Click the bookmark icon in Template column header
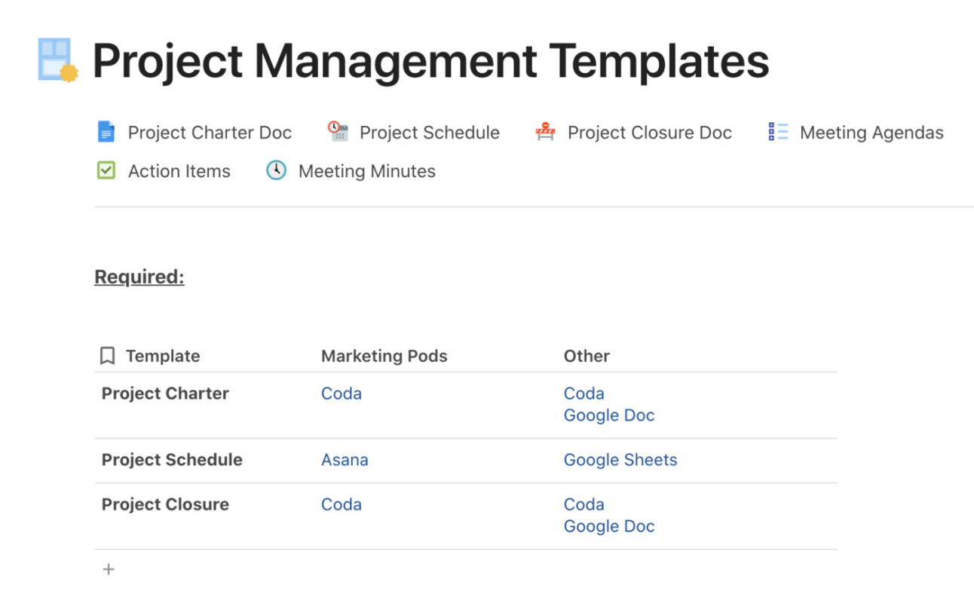The height and width of the screenshot is (603, 974). tap(108, 356)
